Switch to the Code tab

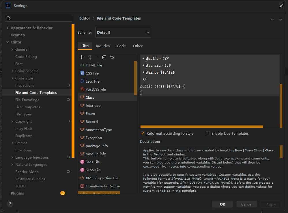(x=121, y=46)
